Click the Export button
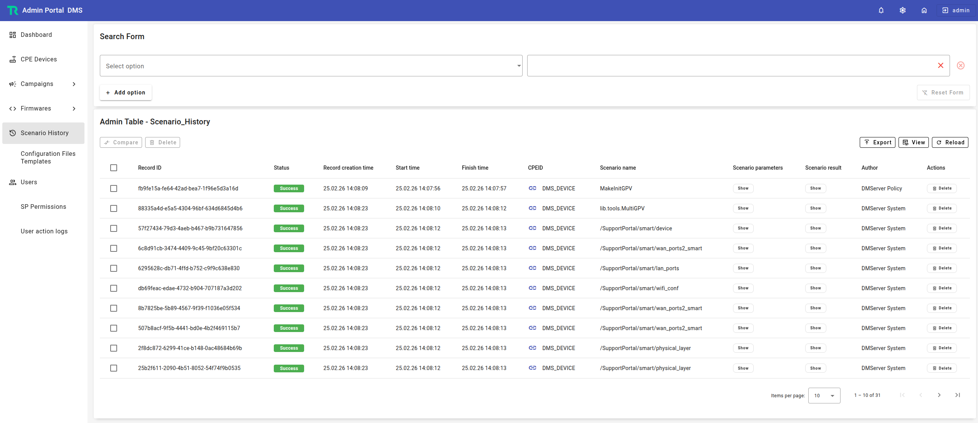 tap(877, 142)
